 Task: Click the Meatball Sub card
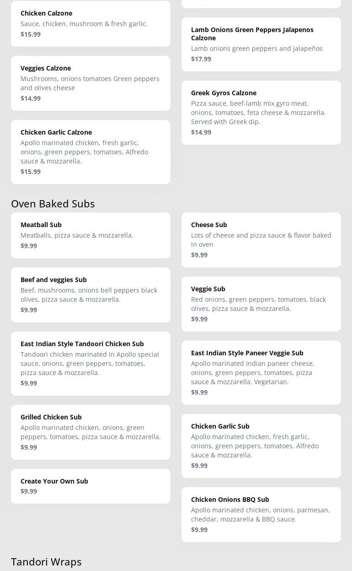91,235
